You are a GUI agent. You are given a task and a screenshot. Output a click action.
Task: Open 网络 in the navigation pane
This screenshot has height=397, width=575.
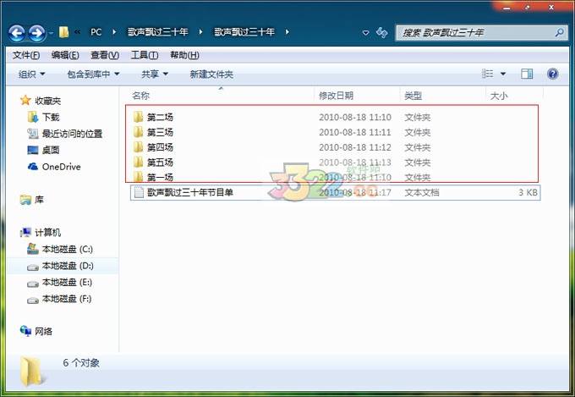coord(36,331)
